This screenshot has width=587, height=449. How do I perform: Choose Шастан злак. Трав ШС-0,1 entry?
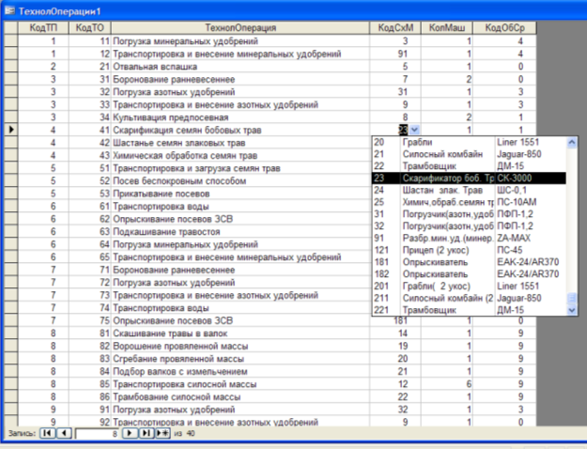(x=469, y=191)
